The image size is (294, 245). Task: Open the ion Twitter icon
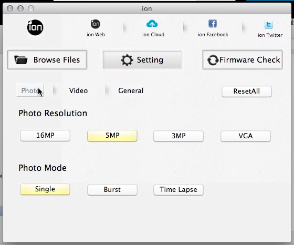point(268,24)
